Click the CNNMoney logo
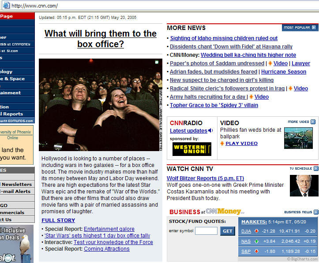Screen dimensions: 319x263 [x=225, y=211]
